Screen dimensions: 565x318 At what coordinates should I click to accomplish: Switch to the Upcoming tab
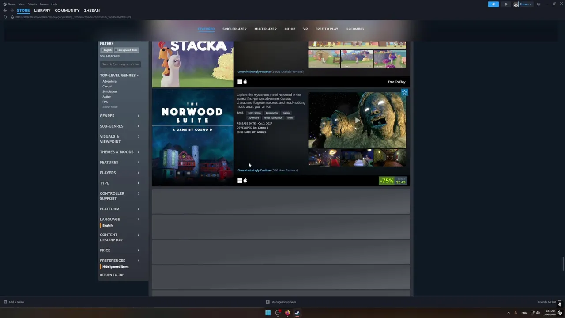point(355,29)
